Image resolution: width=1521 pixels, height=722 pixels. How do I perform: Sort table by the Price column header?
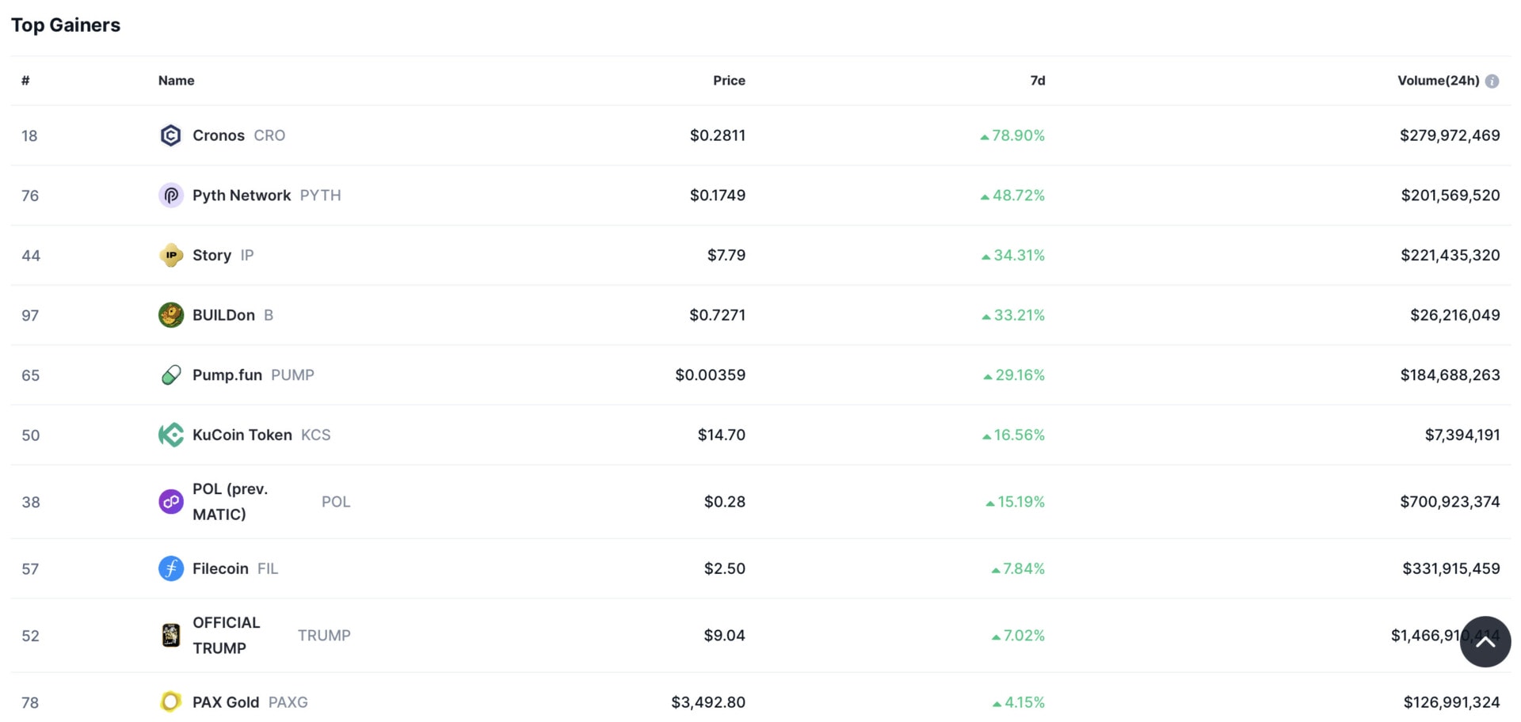tap(728, 81)
